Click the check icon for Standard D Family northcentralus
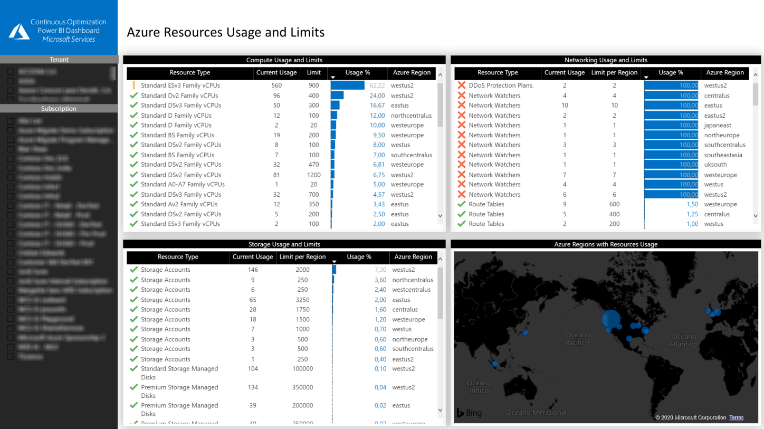Image resolution: width=764 pixels, height=429 pixels. [133, 115]
